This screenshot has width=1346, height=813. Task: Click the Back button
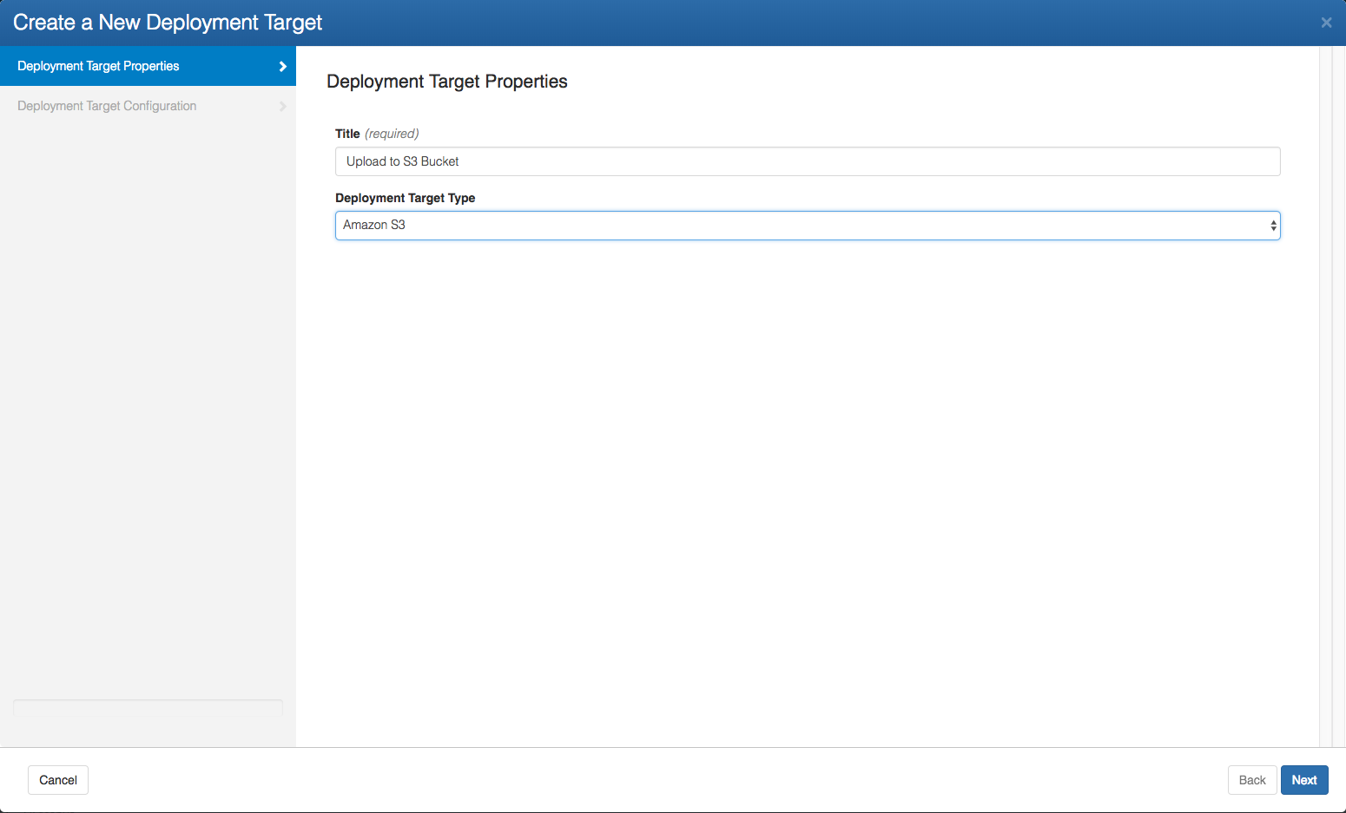click(x=1251, y=780)
